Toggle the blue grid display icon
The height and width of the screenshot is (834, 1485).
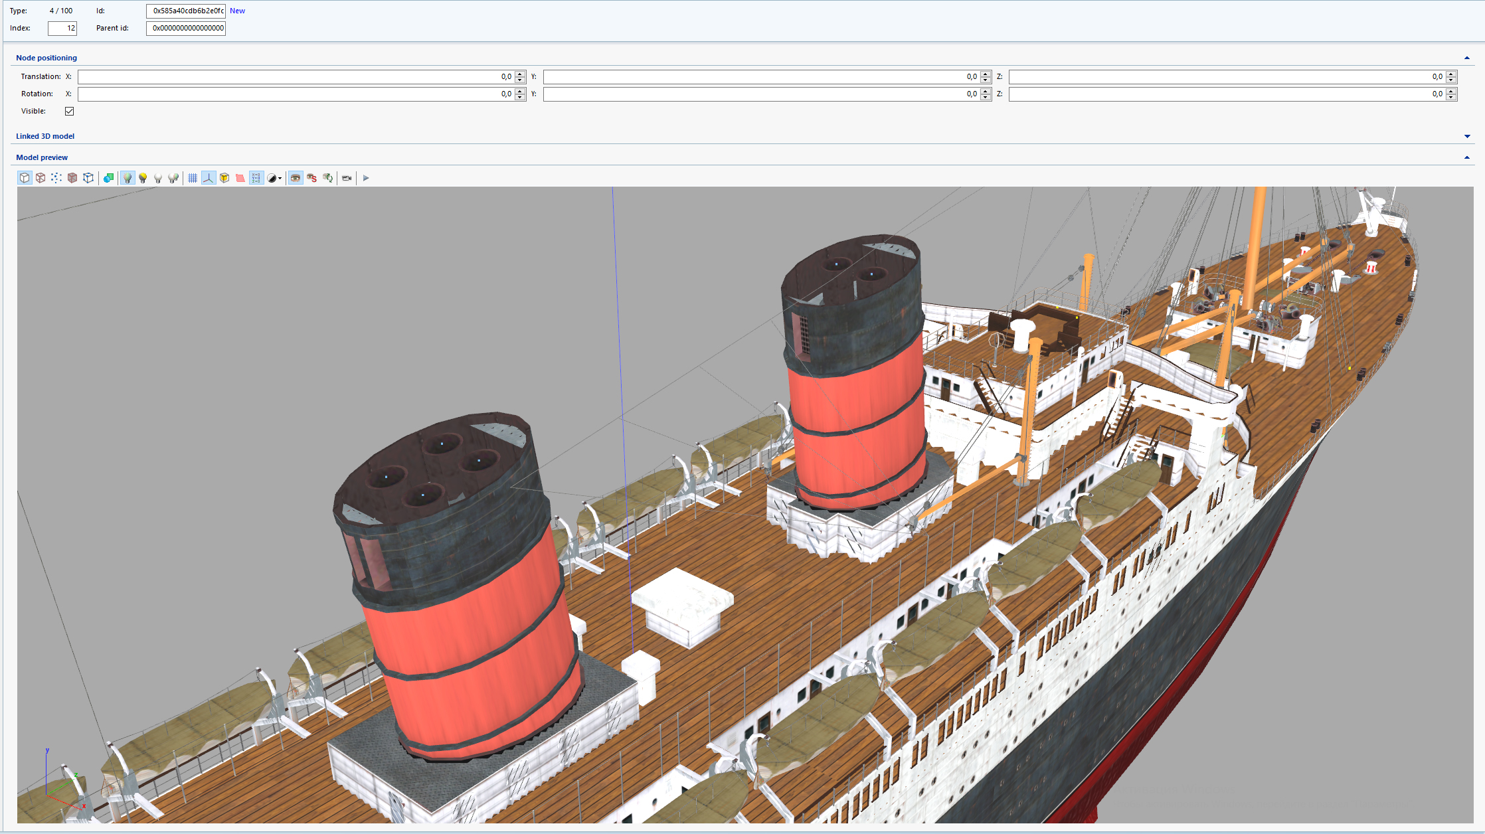click(193, 178)
